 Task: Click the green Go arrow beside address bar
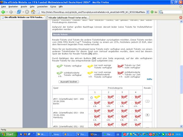[153, 12]
